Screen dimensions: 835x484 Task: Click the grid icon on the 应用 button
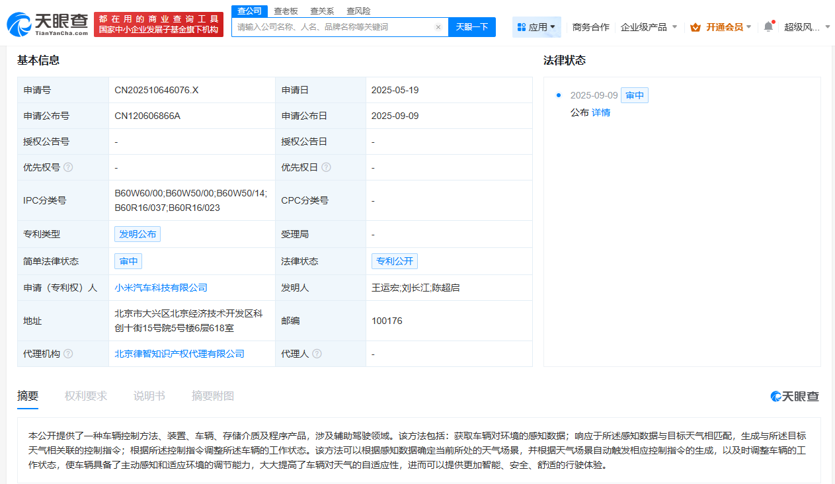point(522,26)
